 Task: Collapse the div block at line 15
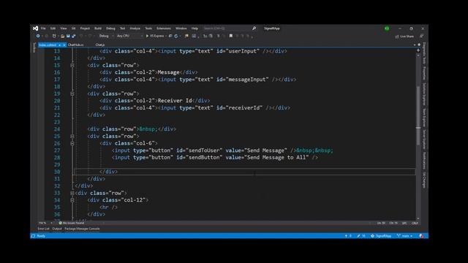point(72,65)
